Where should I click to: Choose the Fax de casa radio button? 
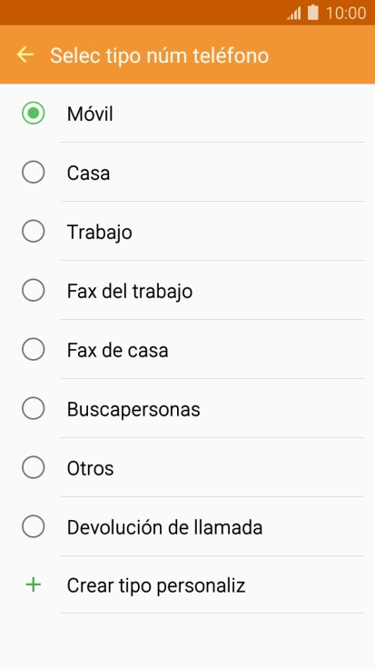pyautogui.click(x=34, y=349)
